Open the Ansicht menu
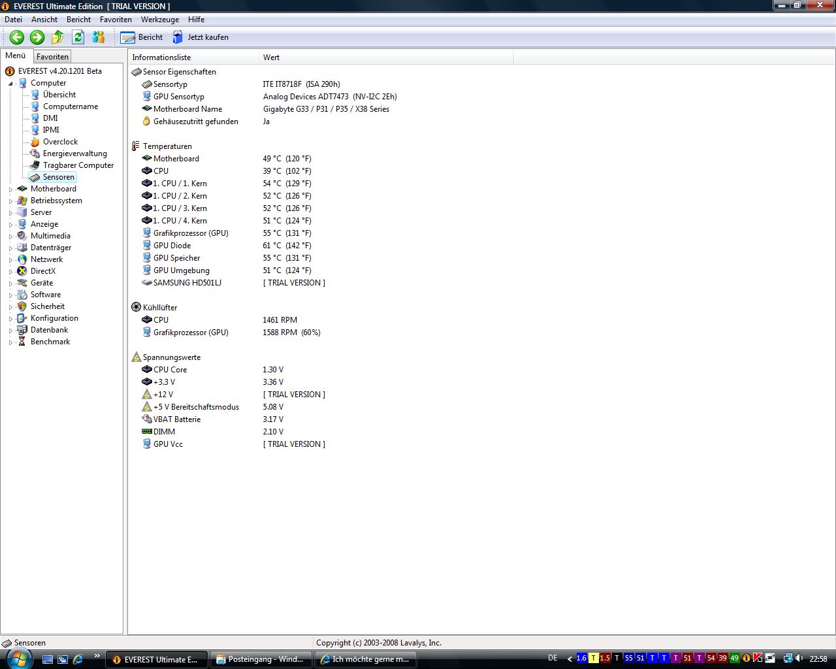836x669 pixels. click(x=44, y=20)
